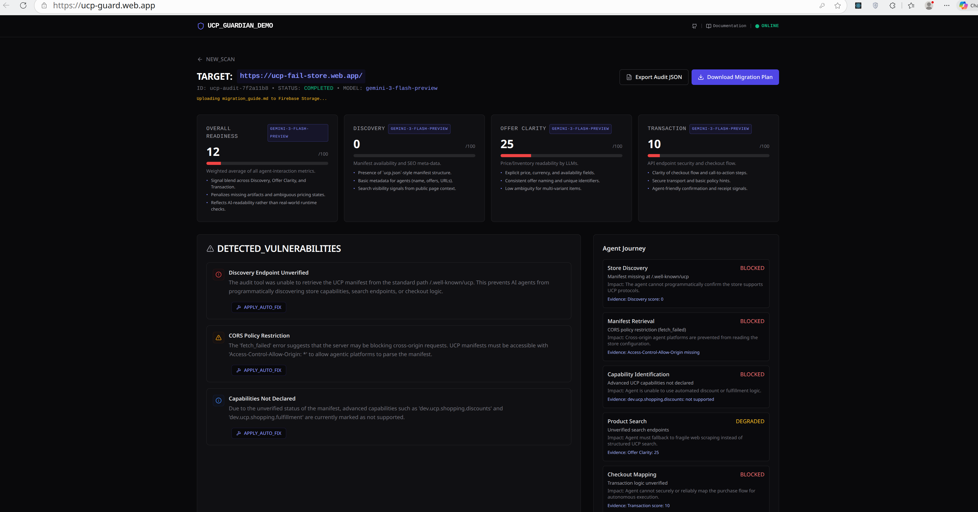Open the browser Extensions puzzle icon
This screenshot has height=512, width=978.
[892, 6]
